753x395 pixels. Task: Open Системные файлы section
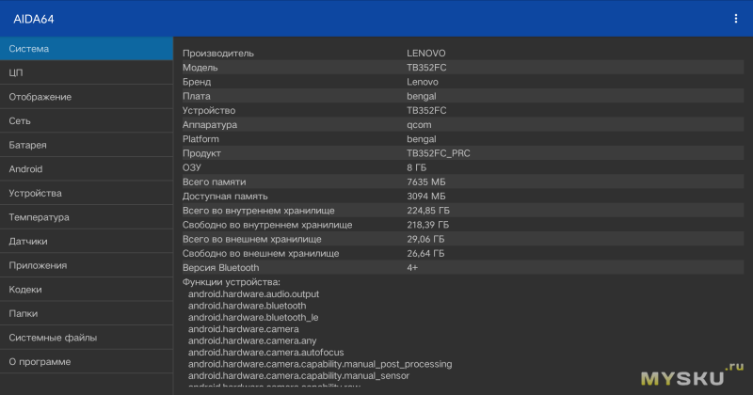(x=87, y=338)
